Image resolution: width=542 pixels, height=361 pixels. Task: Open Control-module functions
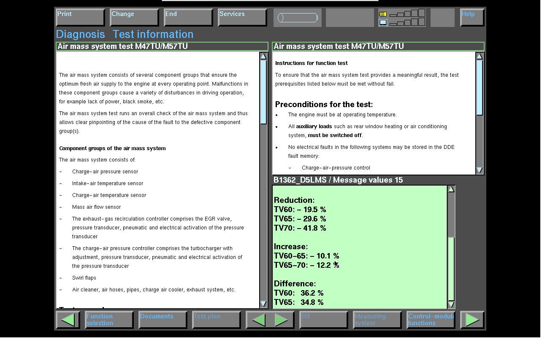click(x=431, y=320)
